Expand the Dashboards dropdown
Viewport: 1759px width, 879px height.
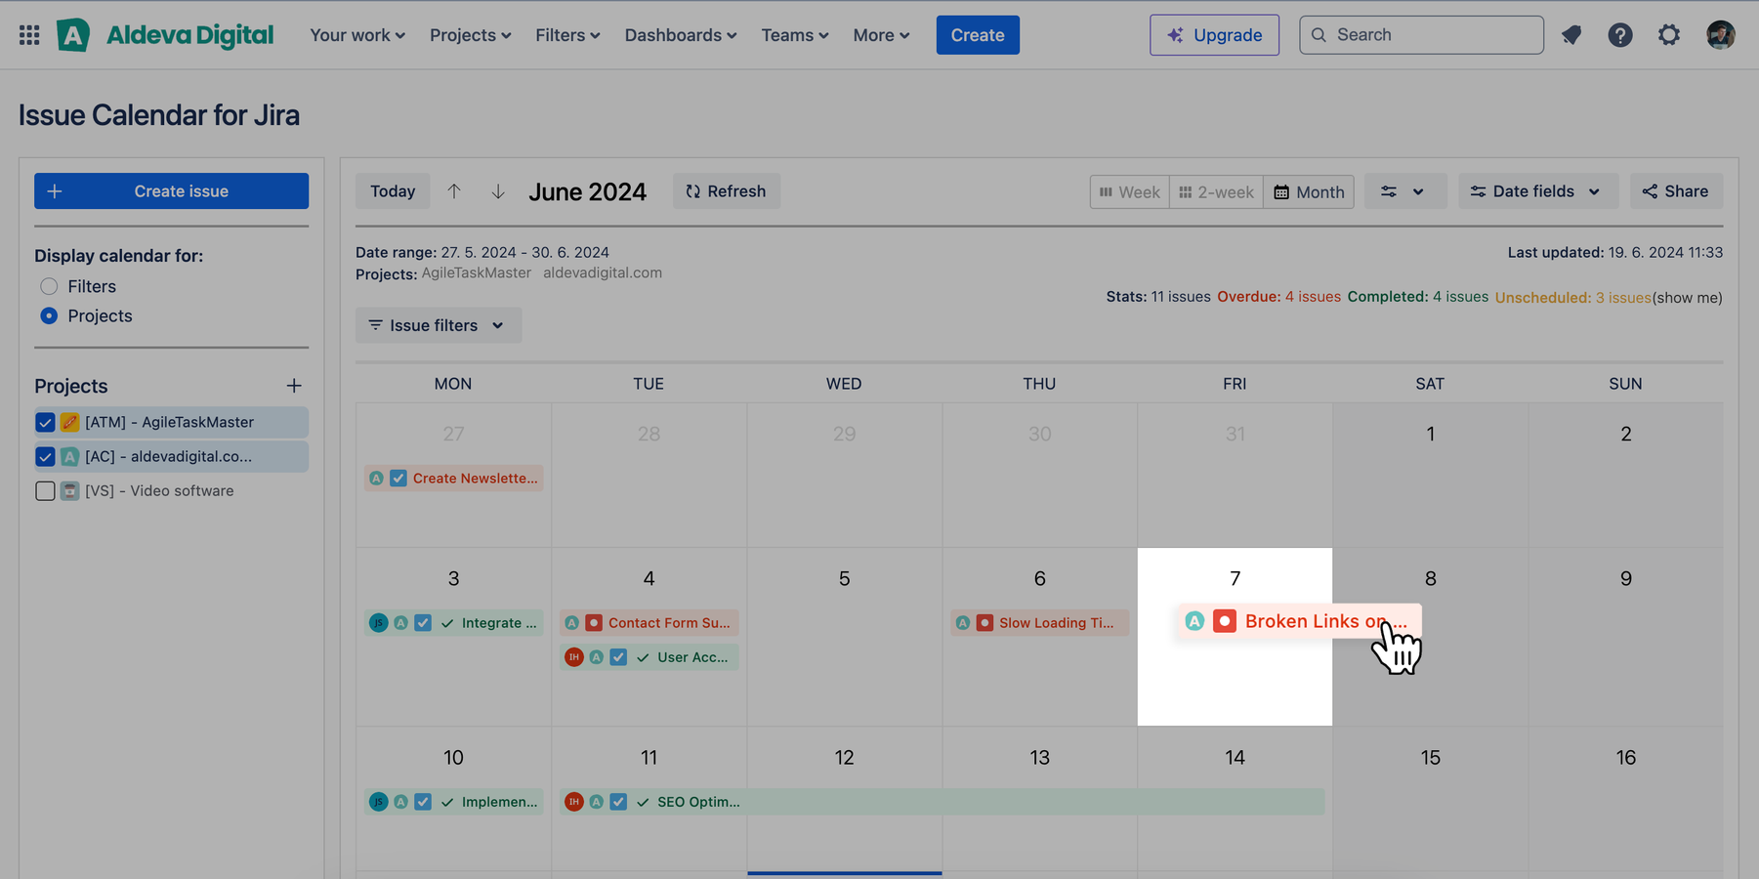(681, 35)
